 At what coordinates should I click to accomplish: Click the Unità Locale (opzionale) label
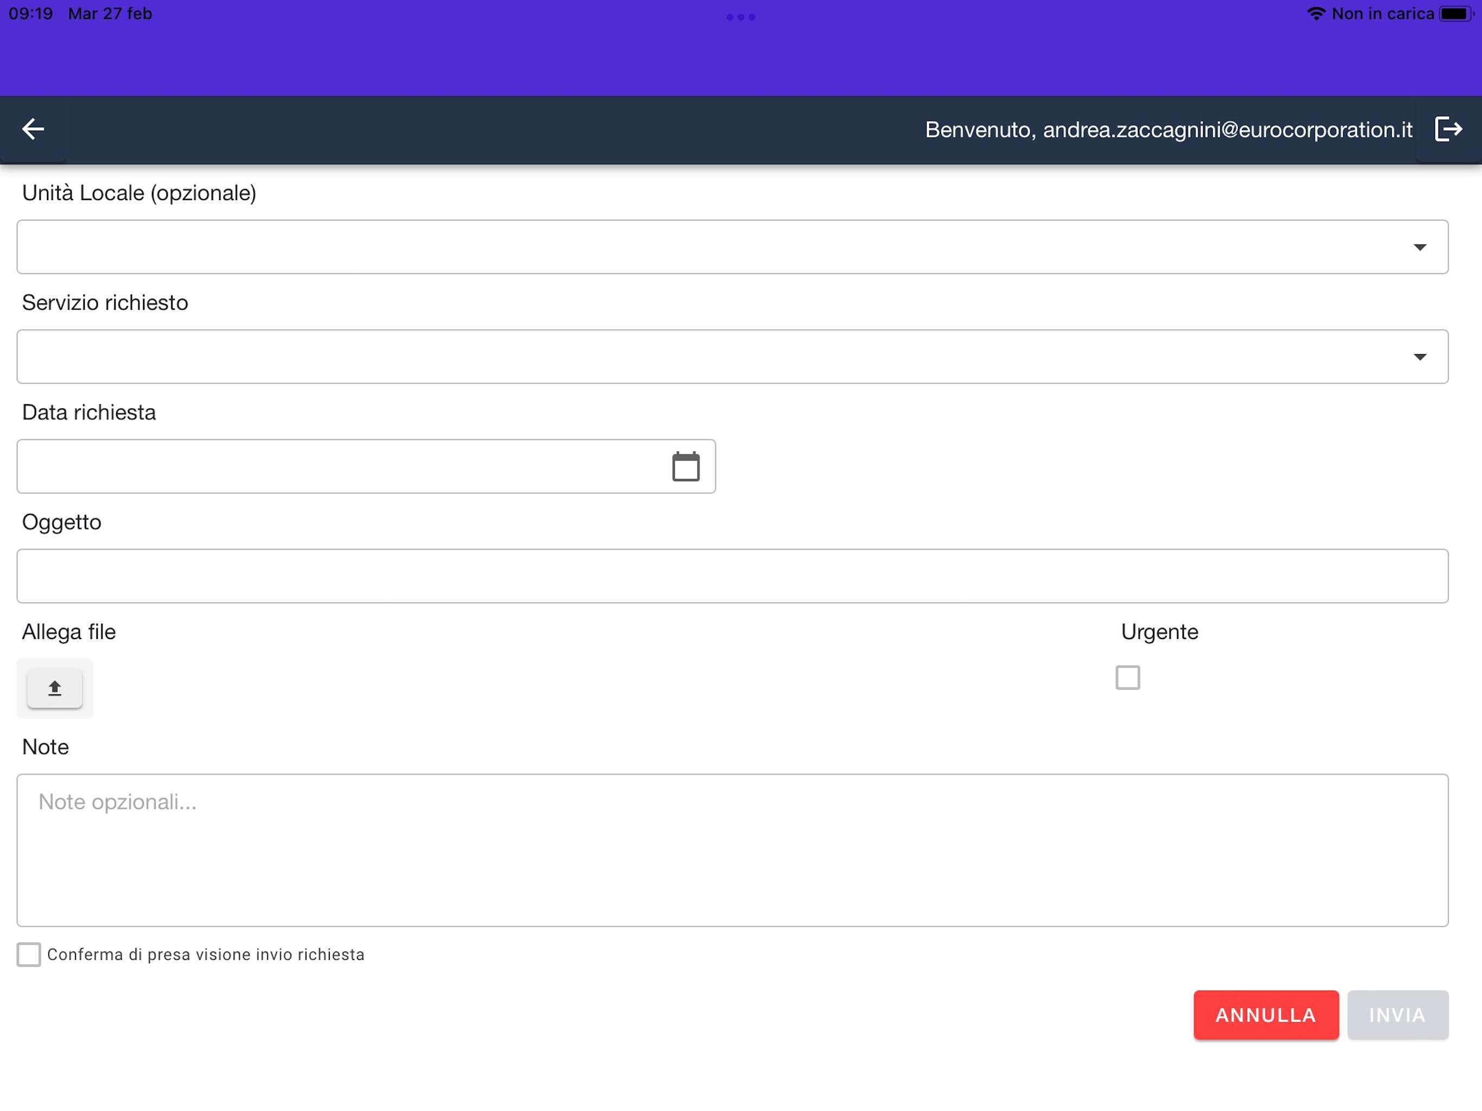click(x=139, y=193)
